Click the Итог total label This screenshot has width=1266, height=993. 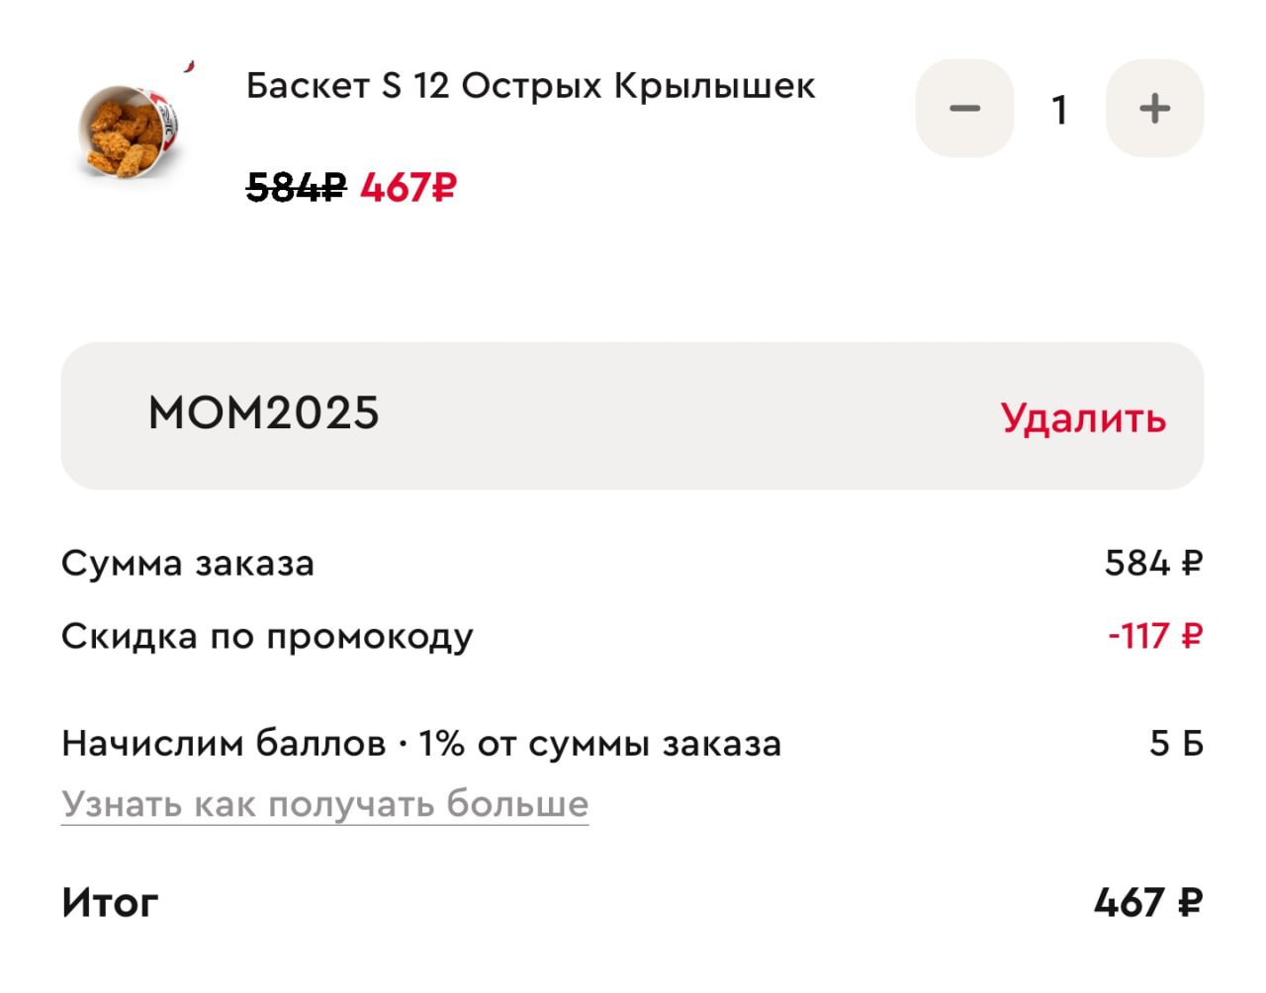click(110, 903)
